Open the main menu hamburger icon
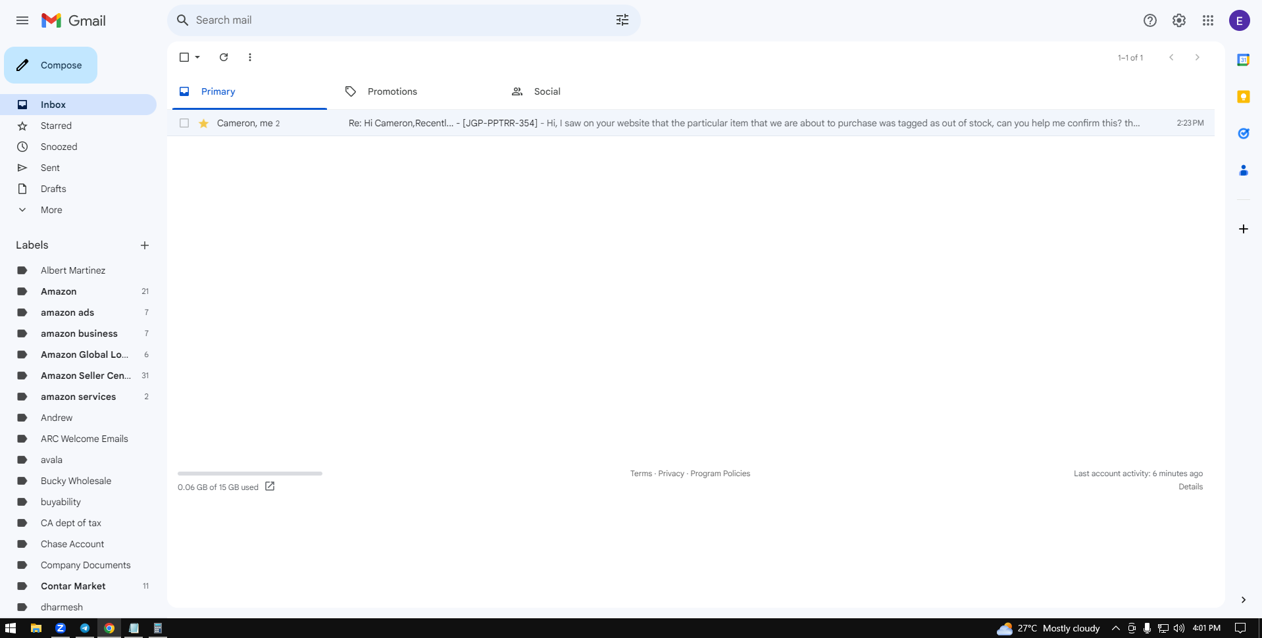1262x638 pixels. coord(22,20)
